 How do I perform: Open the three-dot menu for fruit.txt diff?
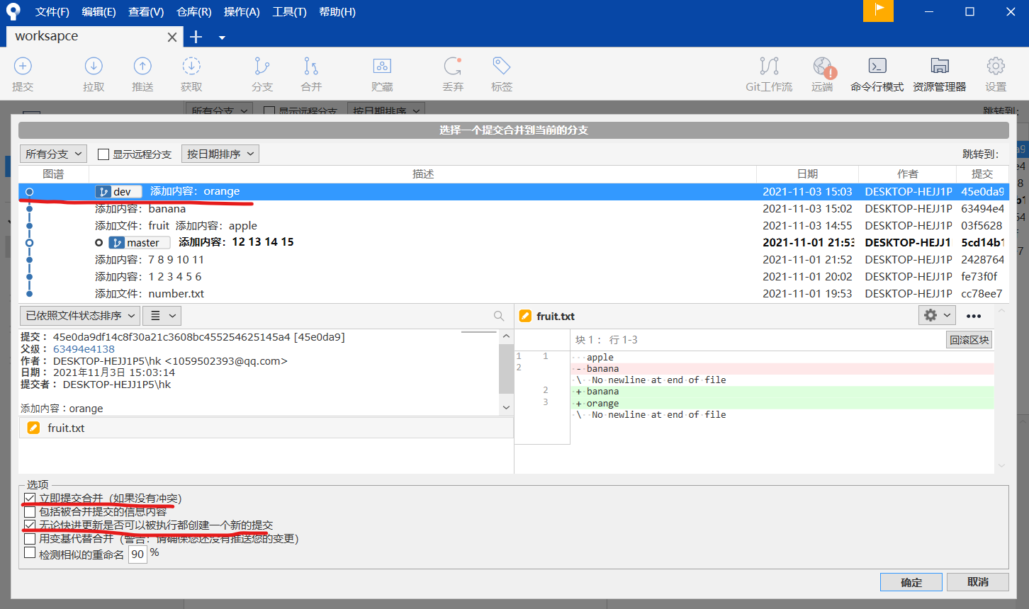click(974, 316)
